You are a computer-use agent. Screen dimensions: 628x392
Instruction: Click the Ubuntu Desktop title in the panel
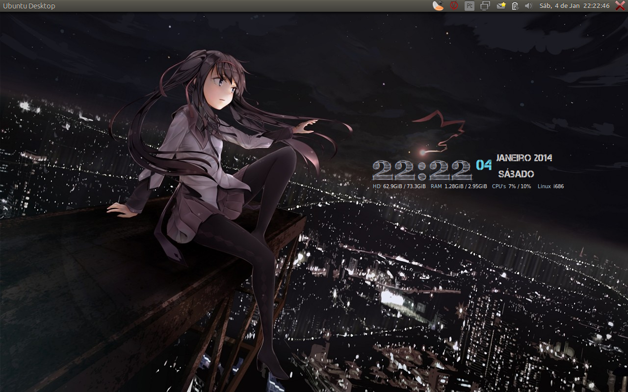click(x=29, y=6)
